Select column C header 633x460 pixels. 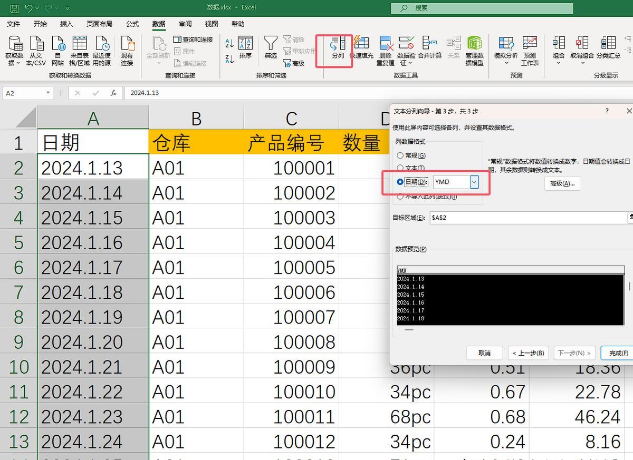tap(291, 118)
